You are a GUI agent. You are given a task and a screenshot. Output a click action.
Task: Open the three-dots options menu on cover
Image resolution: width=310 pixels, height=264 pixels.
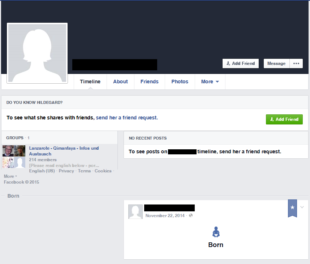tap(296, 63)
